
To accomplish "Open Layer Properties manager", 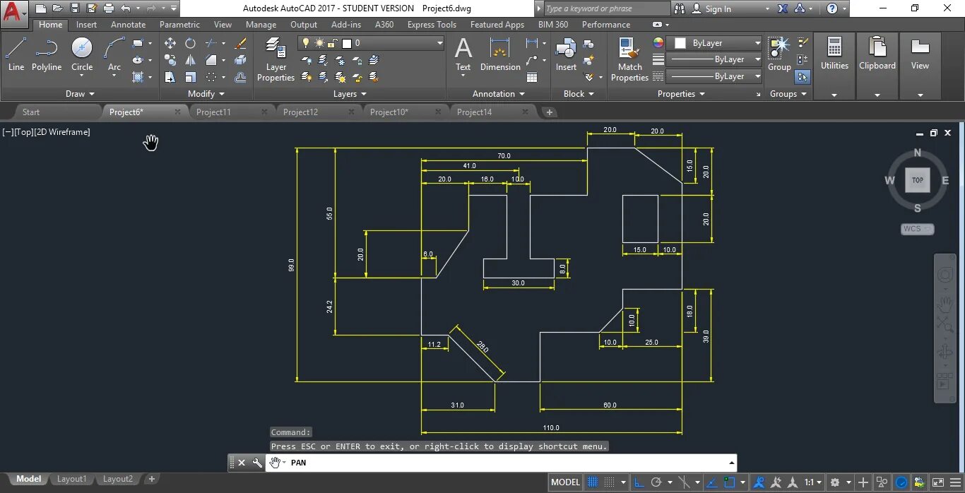I will pyautogui.click(x=276, y=59).
